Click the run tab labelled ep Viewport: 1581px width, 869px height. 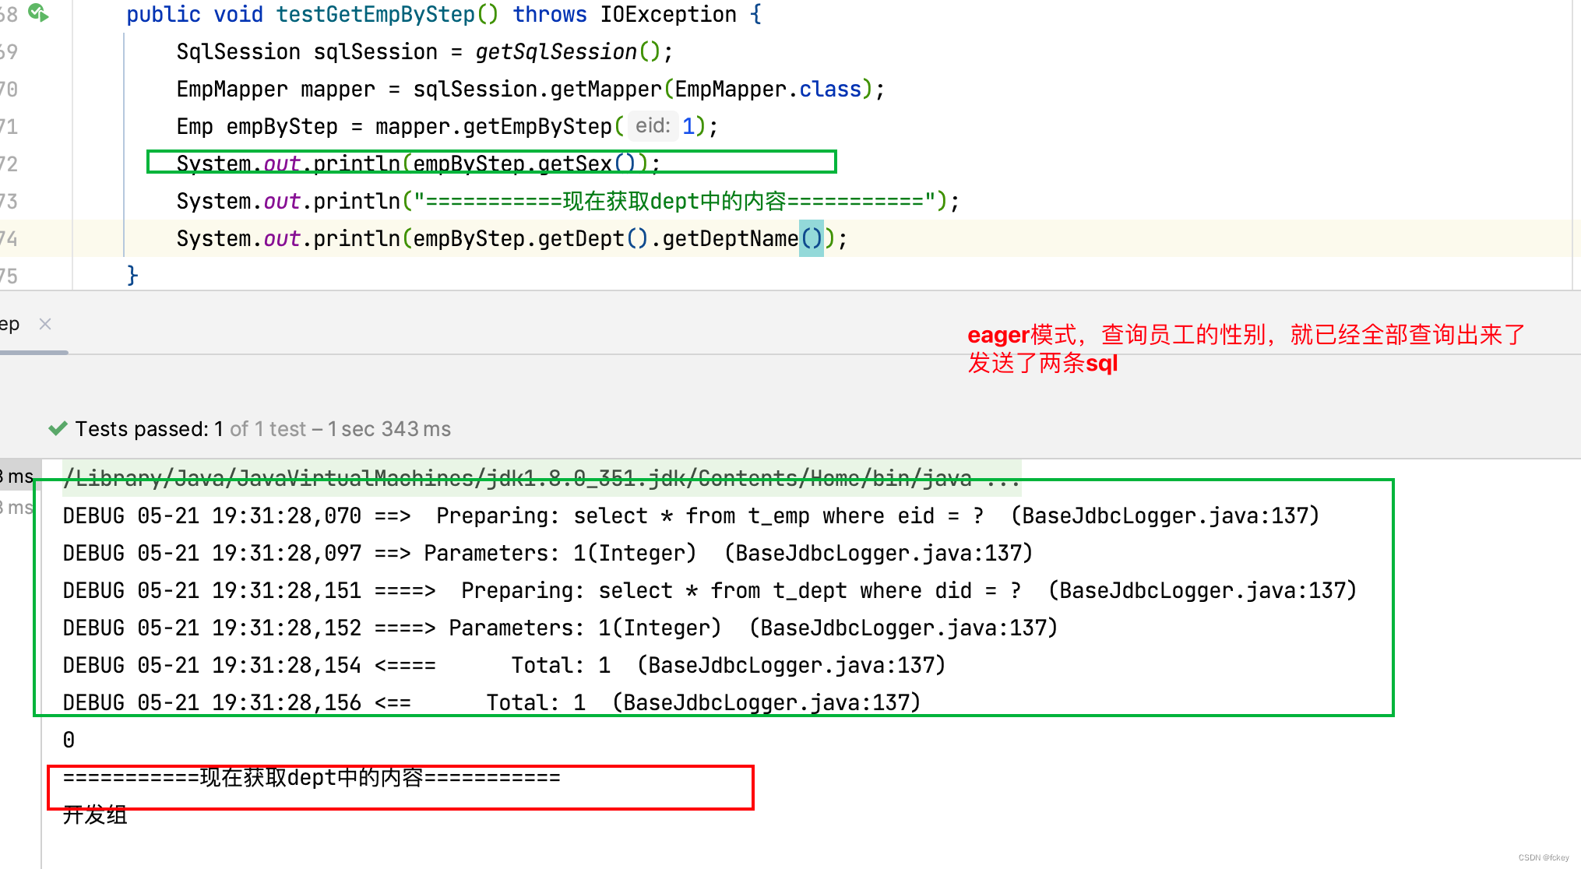(x=9, y=324)
